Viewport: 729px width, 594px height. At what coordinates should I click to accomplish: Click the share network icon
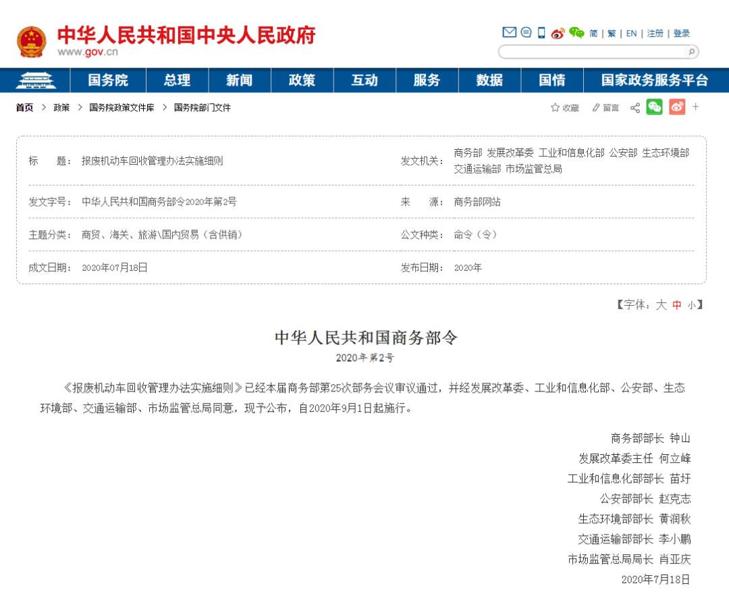tap(634, 108)
